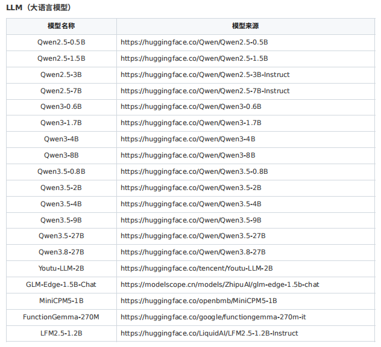
Task: Select the FunctionGemma-270M model name cell
Action: click(61, 317)
